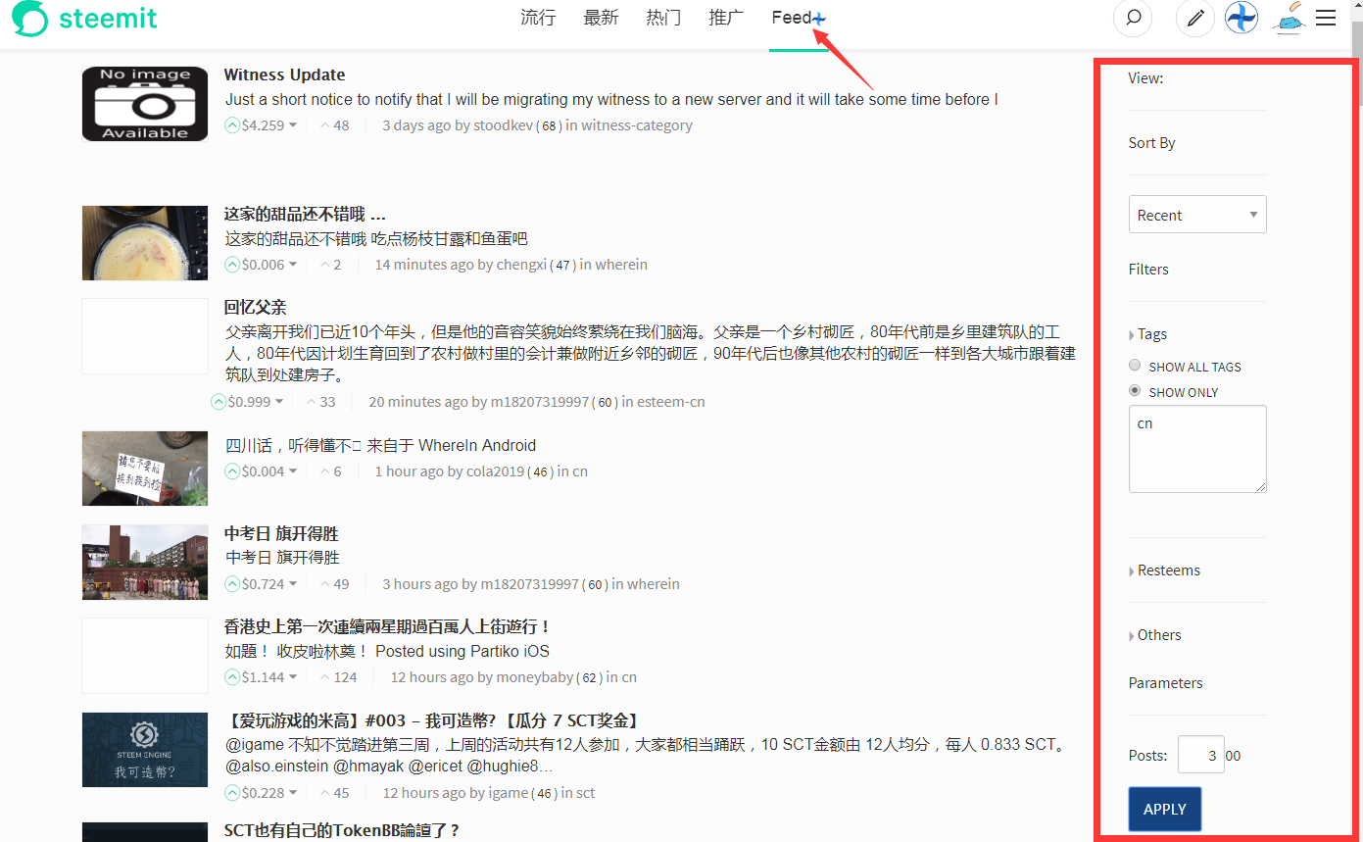
Task: Open the dessert bowl post thumbnail
Action: point(145,243)
